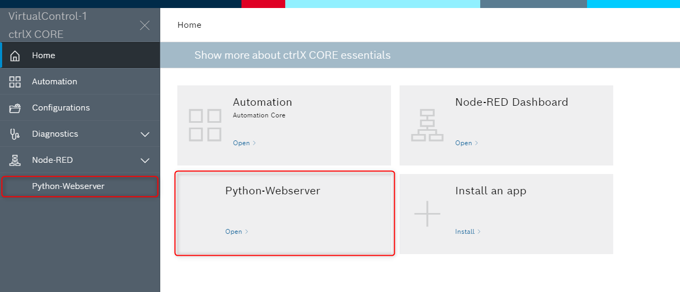Screen dimensions: 680x292
Task: Click the ctrlX CORE label in sidebar header
Action: coord(36,34)
